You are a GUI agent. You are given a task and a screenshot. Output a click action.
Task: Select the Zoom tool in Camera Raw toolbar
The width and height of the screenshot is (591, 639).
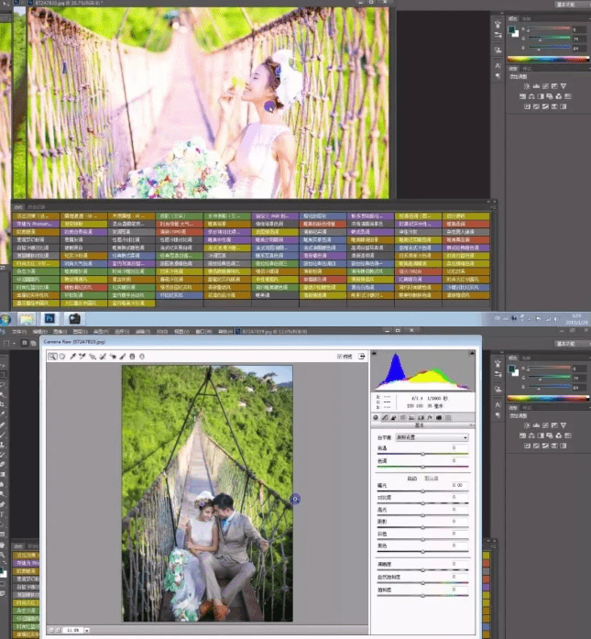[x=52, y=356]
